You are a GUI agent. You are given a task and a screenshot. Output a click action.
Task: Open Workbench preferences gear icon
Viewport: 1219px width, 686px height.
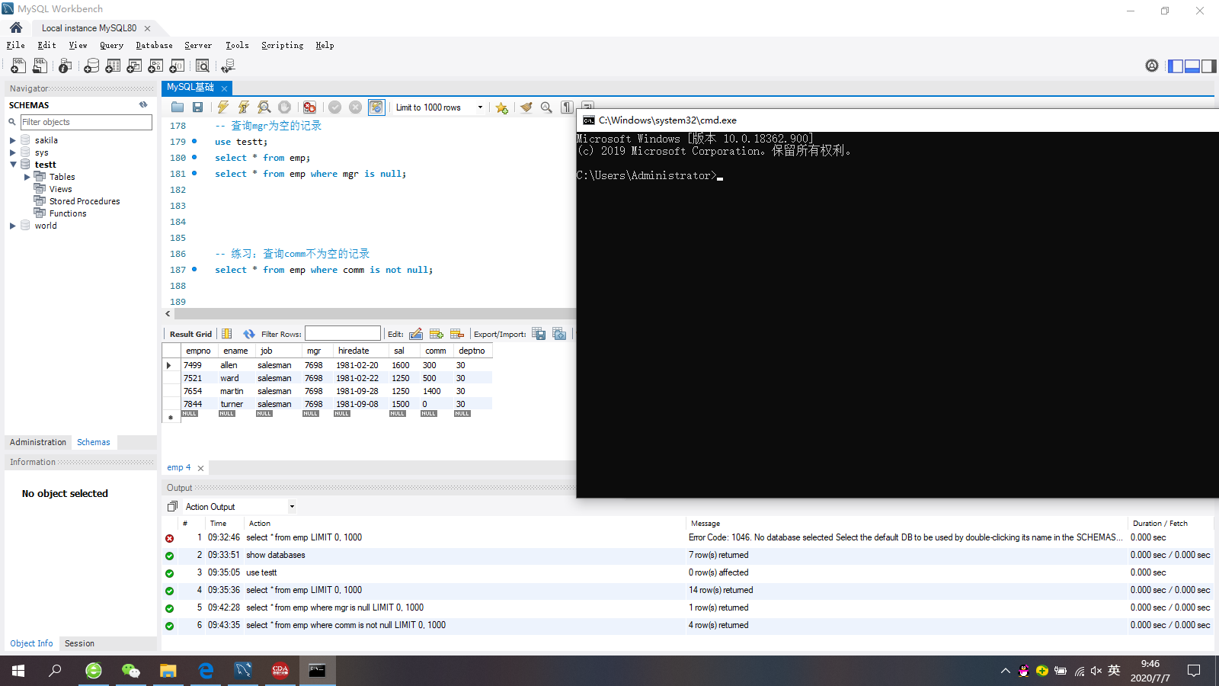[x=1152, y=66]
